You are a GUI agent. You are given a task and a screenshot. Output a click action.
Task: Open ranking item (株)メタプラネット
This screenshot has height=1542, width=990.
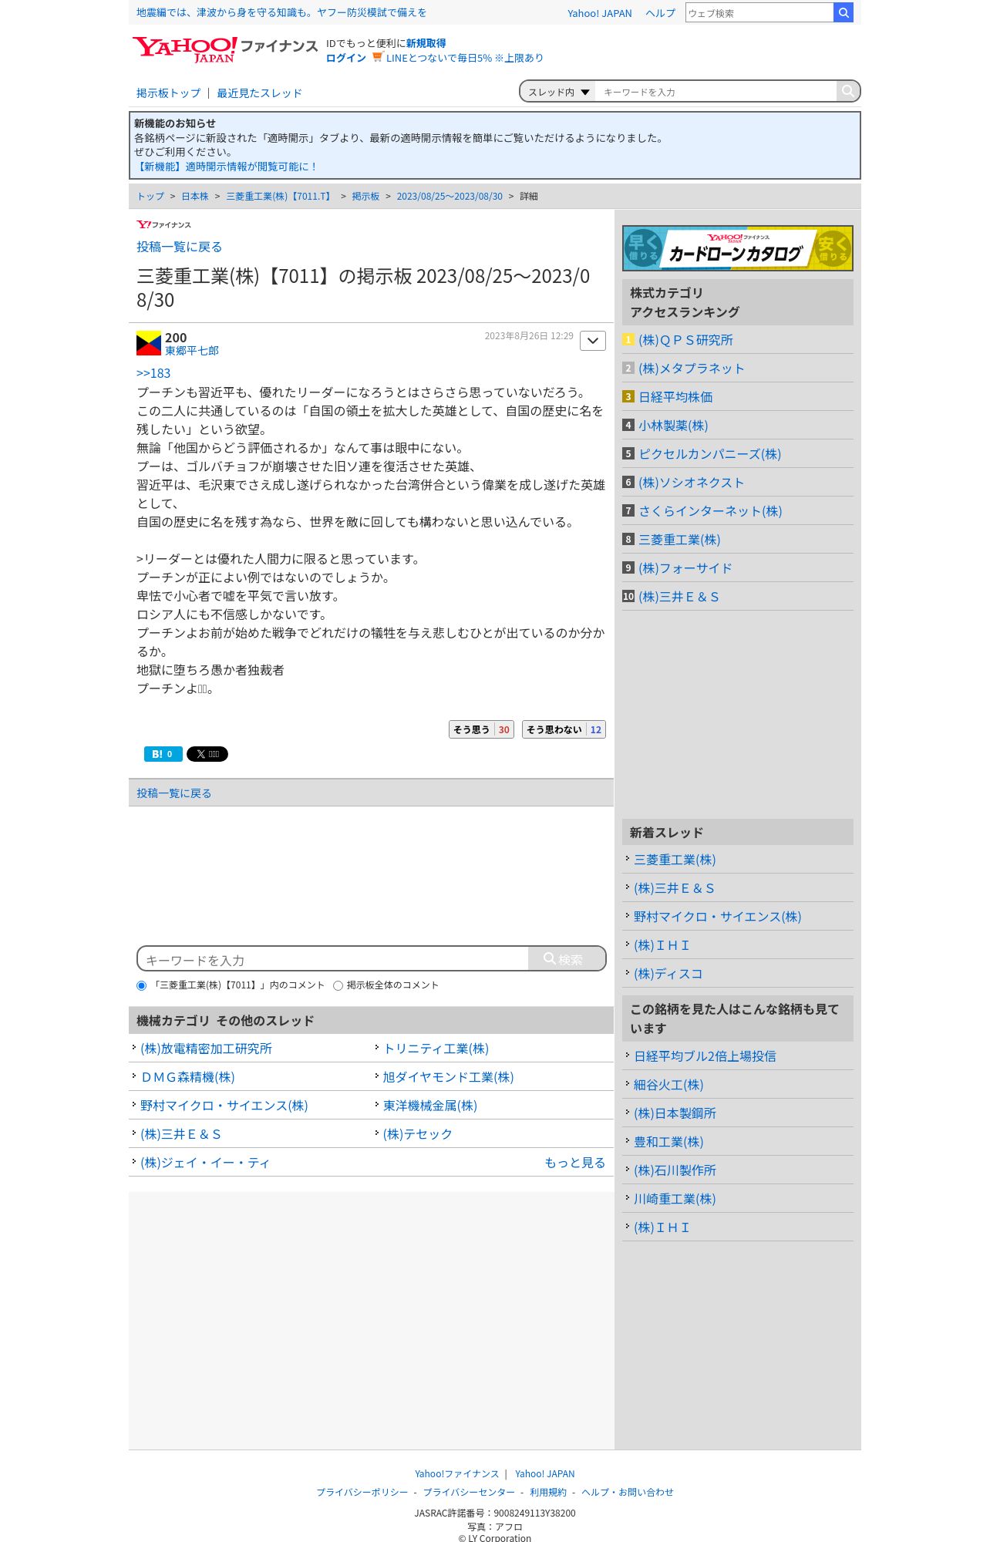click(692, 369)
